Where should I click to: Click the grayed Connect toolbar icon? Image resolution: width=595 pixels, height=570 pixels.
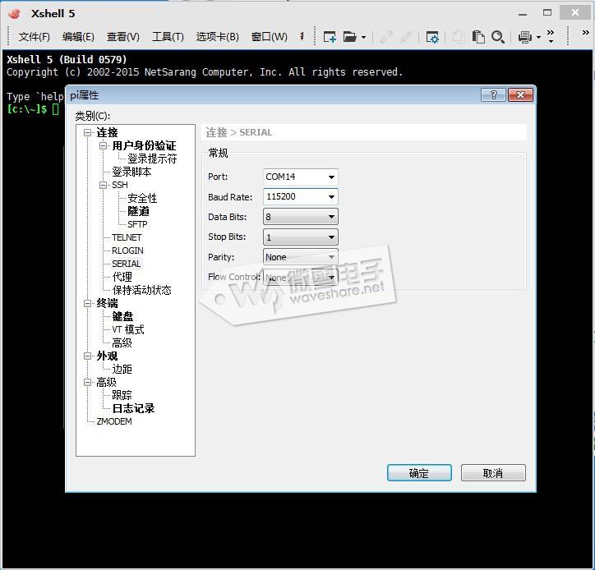tap(386, 37)
